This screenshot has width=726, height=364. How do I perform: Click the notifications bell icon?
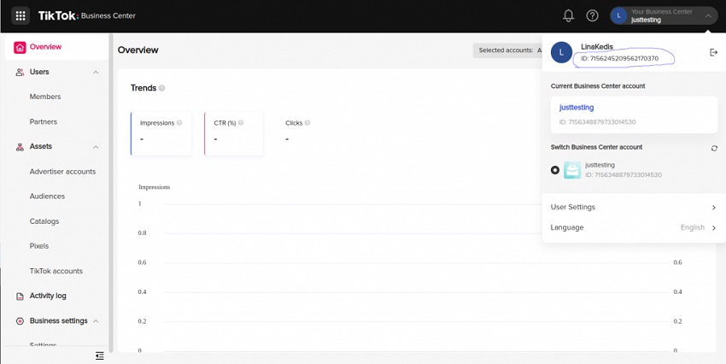pyautogui.click(x=568, y=15)
